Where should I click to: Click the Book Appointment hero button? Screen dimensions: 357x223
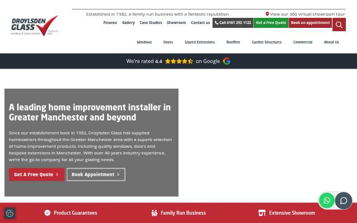tap(96, 174)
